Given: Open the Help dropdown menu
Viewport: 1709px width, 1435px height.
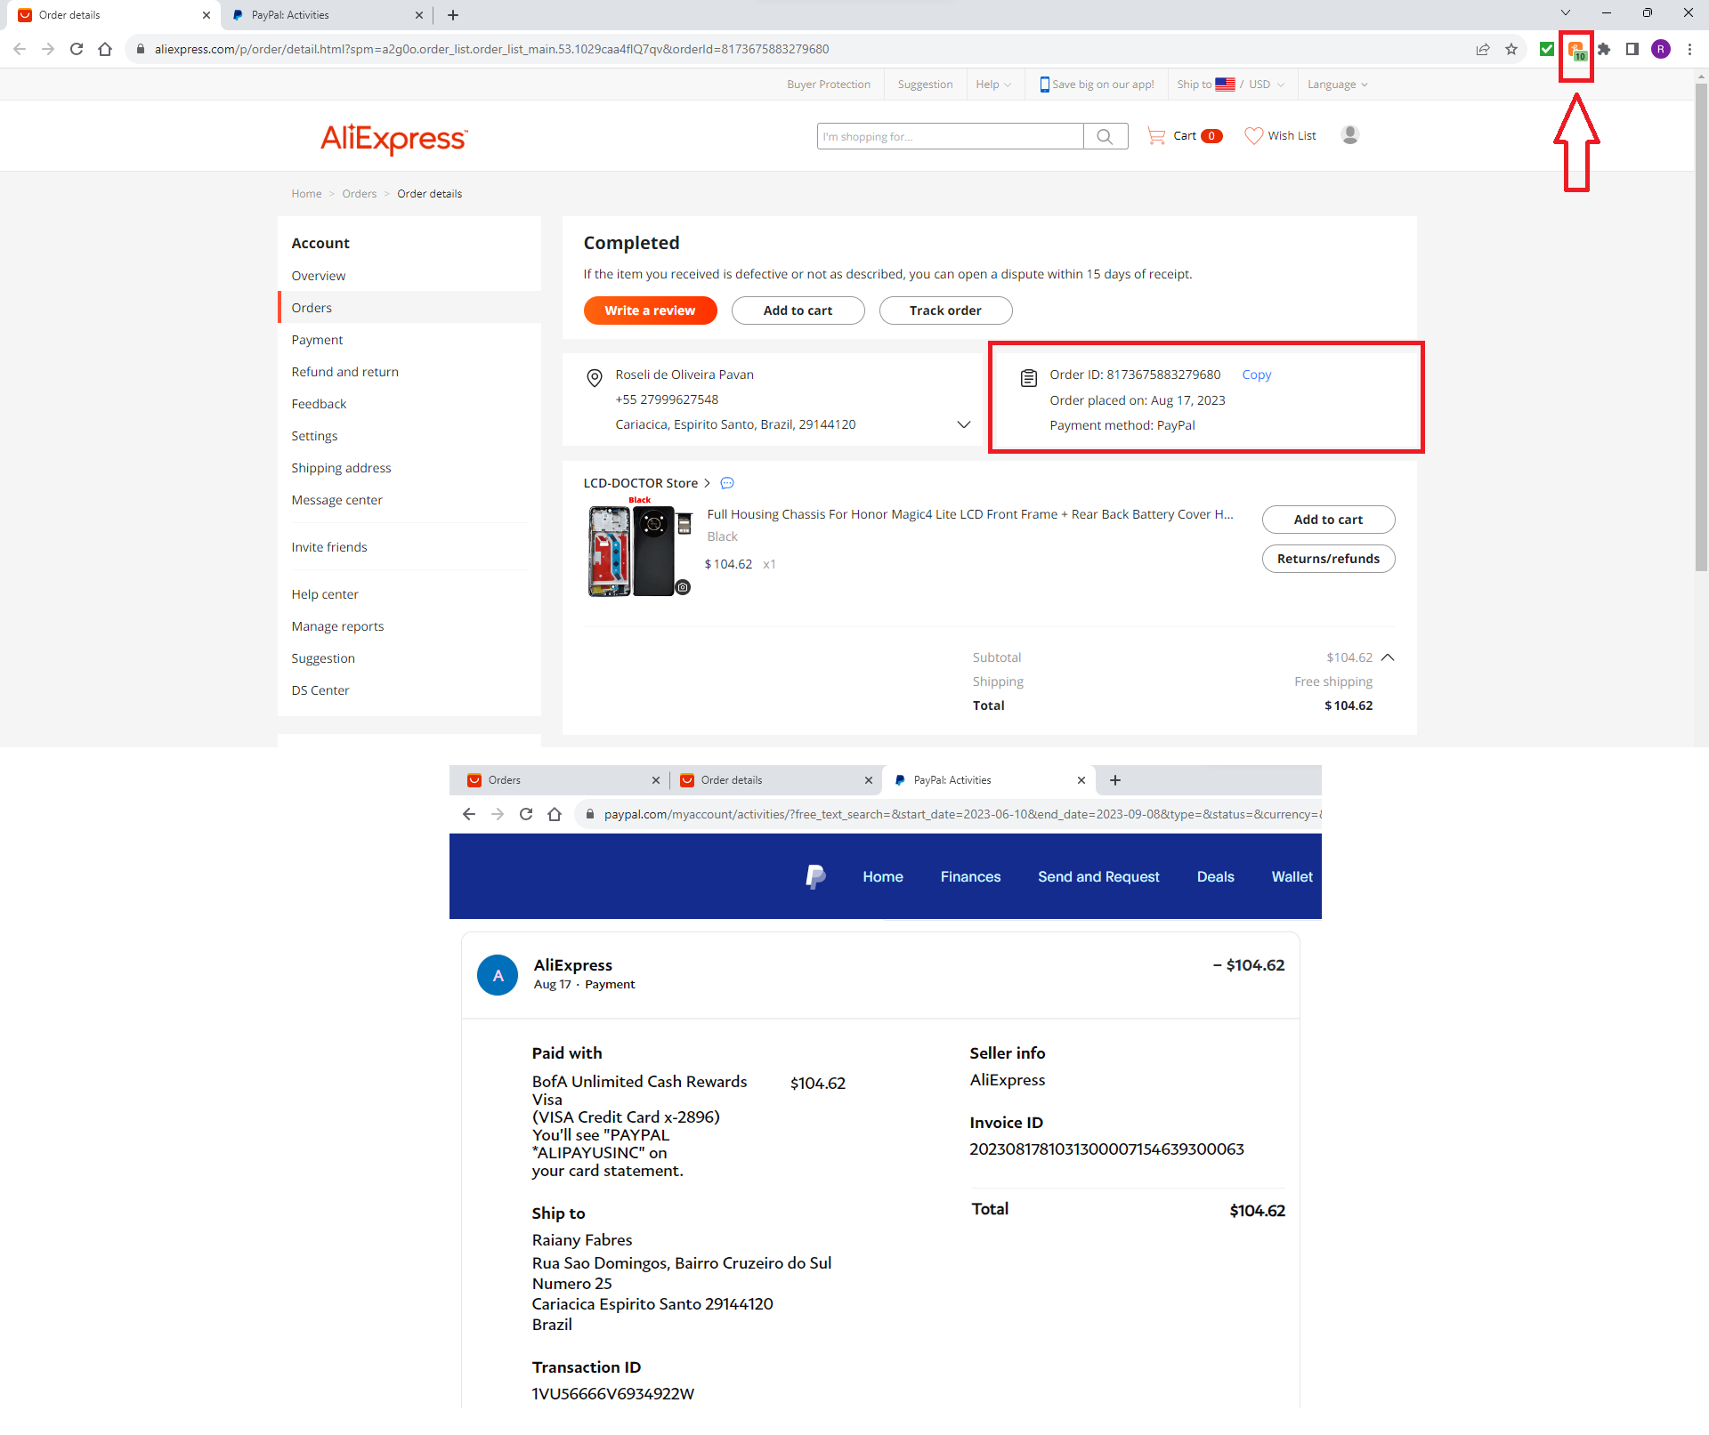Looking at the screenshot, I should click(x=992, y=85).
